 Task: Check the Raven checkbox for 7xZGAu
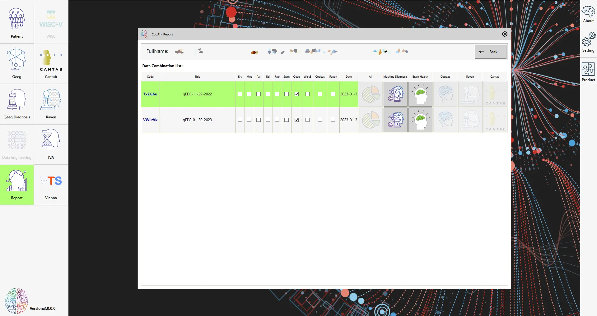[x=333, y=94]
